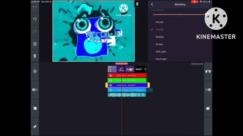Tap the battery status icon

click(x=209, y=2)
